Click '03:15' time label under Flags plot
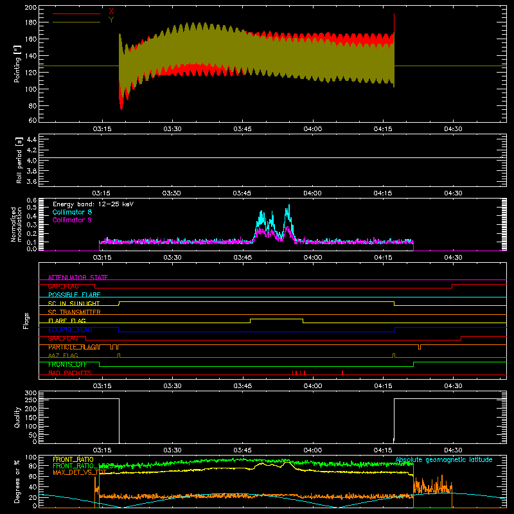Screen dimensions: 514x514 pos(102,386)
